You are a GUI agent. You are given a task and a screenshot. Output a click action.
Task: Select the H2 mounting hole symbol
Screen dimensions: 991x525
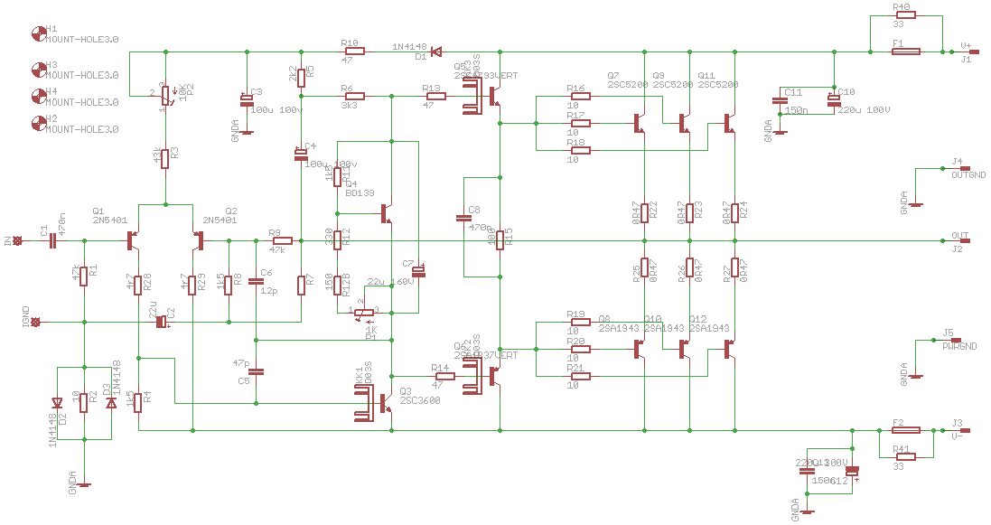click(x=39, y=123)
